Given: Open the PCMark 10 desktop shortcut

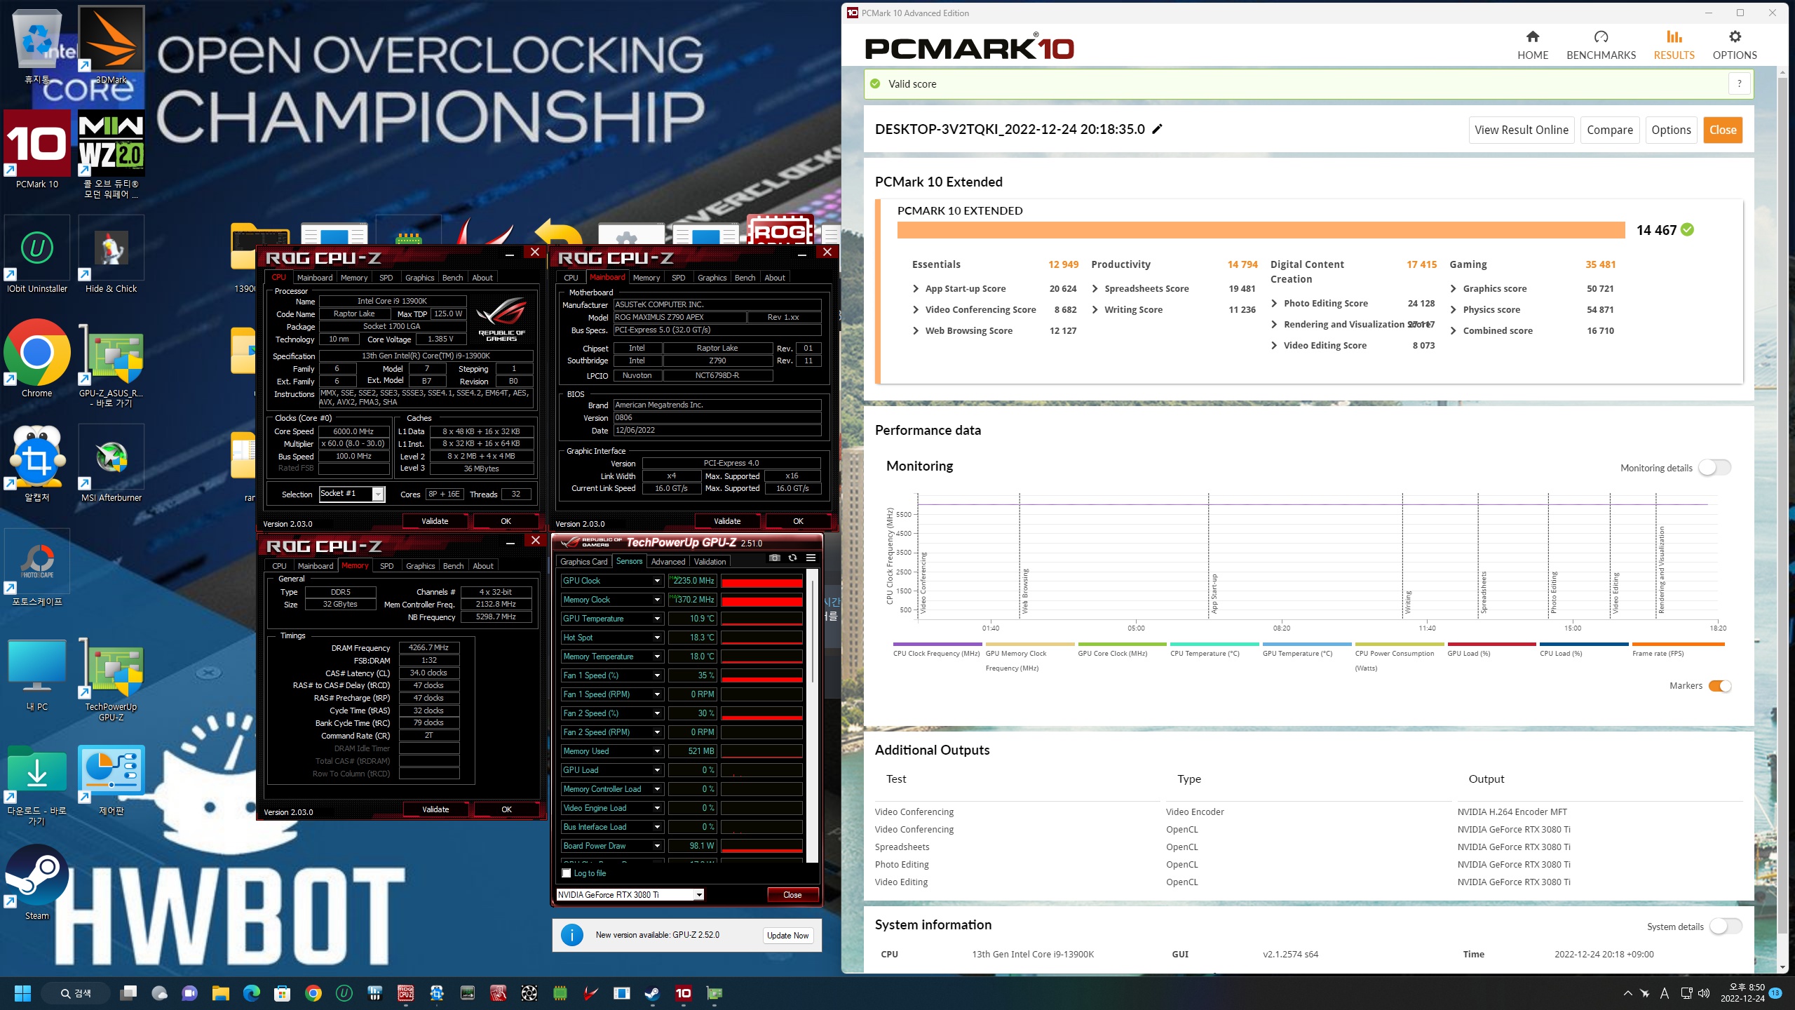Looking at the screenshot, I should pos(37,149).
